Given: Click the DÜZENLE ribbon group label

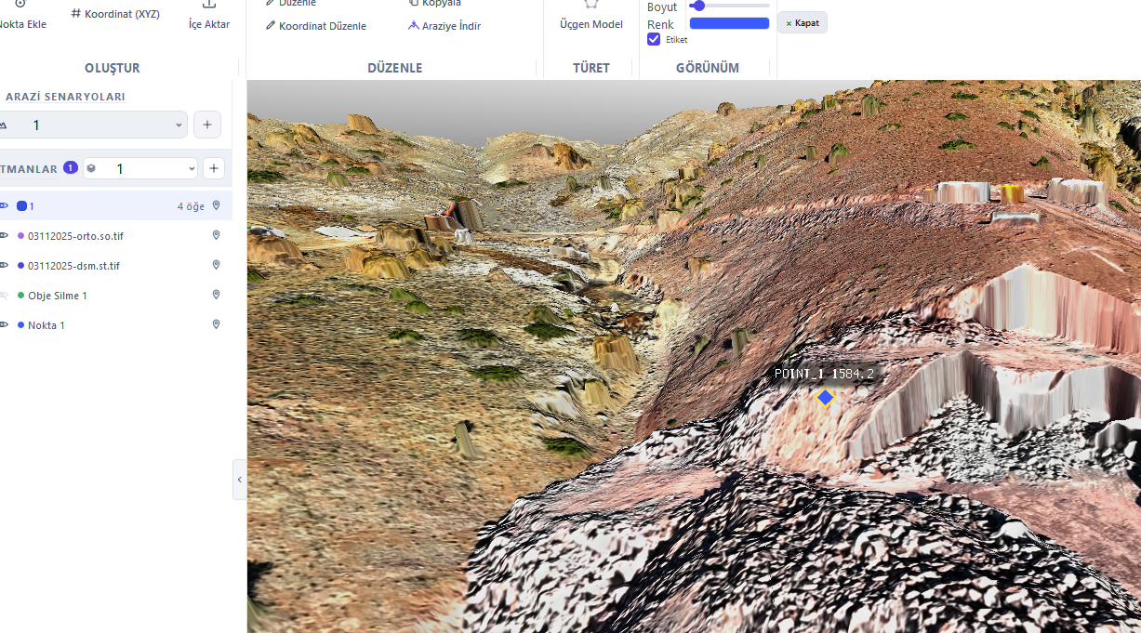Looking at the screenshot, I should coord(395,68).
